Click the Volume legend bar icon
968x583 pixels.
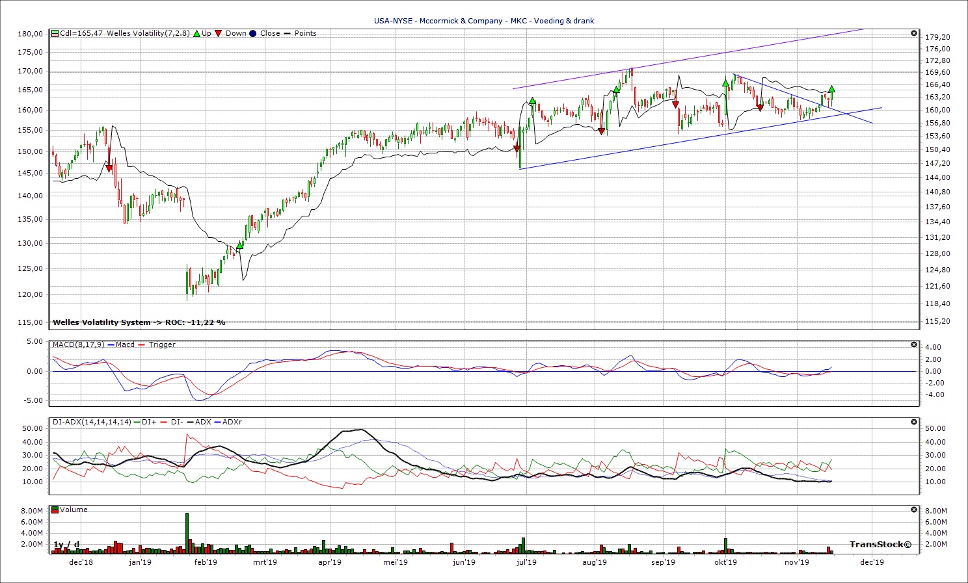click(x=55, y=510)
